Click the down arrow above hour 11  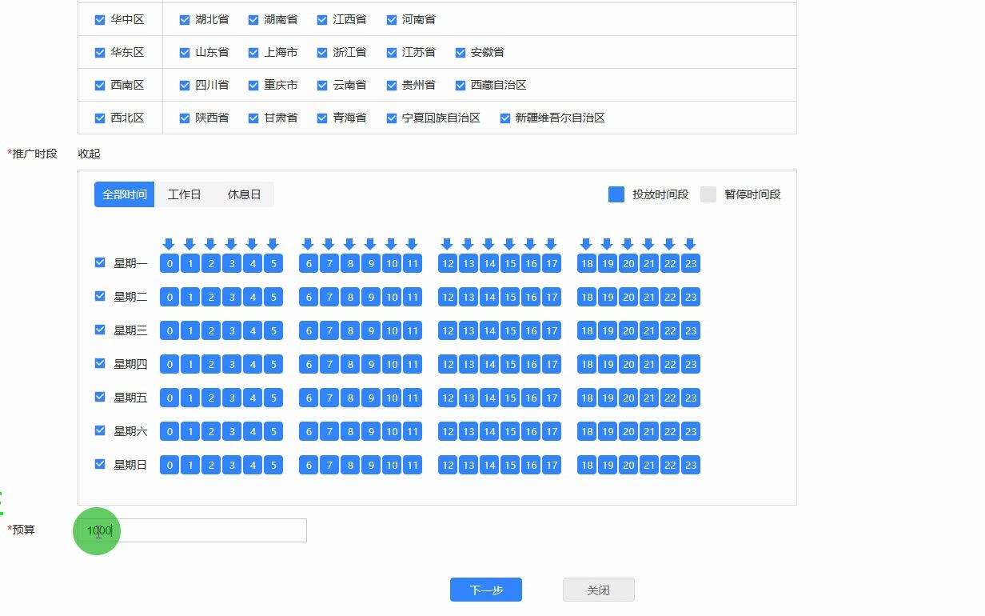coord(412,244)
